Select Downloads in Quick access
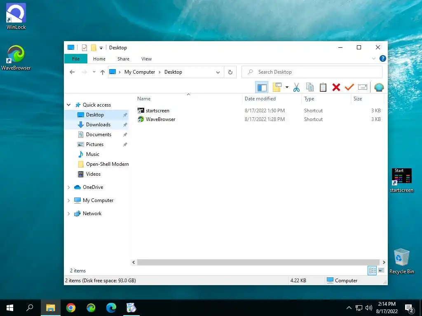The width and height of the screenshot is (422, 316). point(97,125)
